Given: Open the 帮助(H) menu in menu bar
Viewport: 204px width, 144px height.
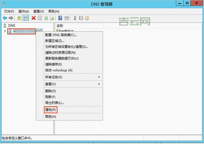Looking at the screenshot, I should pyautogui.click(x=54, y=12).
